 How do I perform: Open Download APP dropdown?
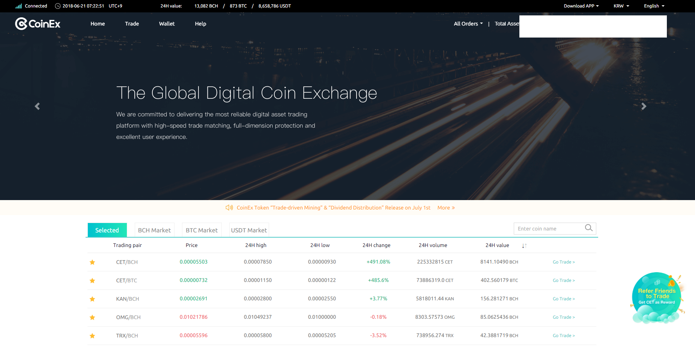581,6
